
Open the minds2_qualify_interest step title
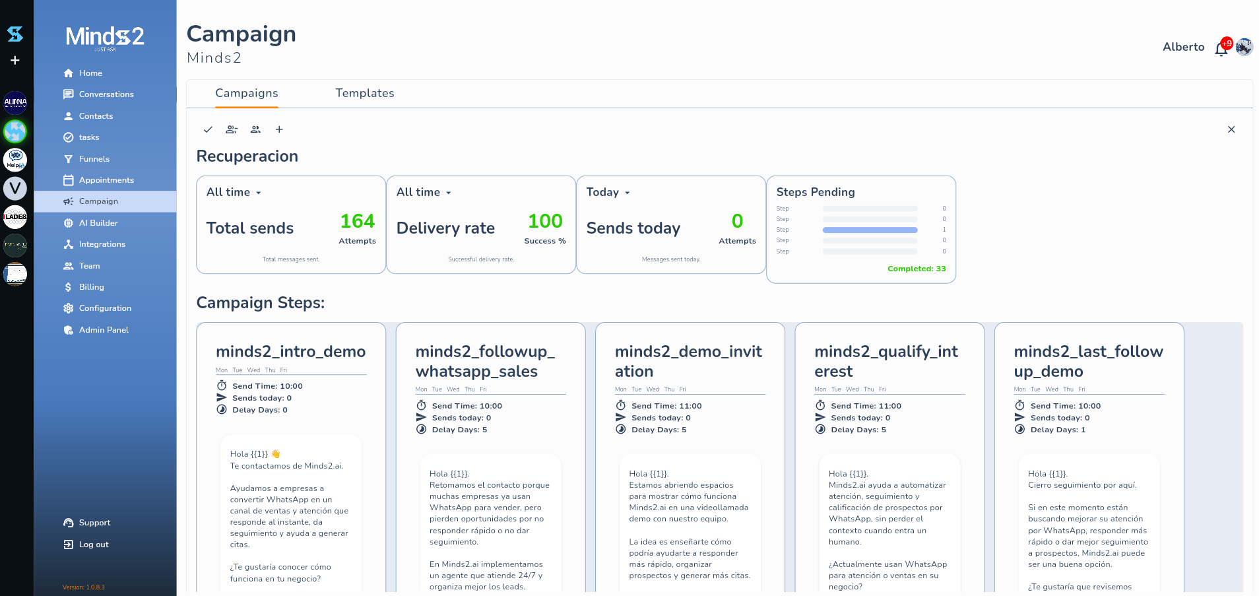tap(886, 362)
